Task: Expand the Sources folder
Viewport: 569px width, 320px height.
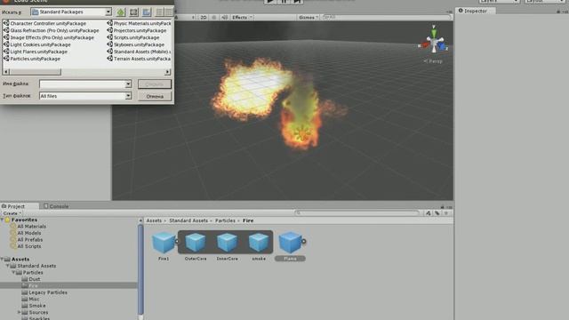Action: point(20,312)
